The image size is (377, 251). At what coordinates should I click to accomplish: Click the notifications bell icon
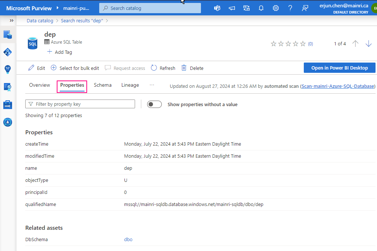coord(261,8)
